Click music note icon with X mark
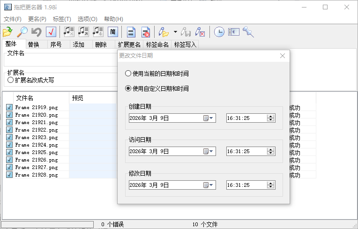The image size is (358, 229). [x=69, y=32]
